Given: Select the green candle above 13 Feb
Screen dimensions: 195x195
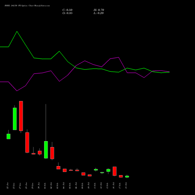Looking at the screenshot, I should pos(108,170).
